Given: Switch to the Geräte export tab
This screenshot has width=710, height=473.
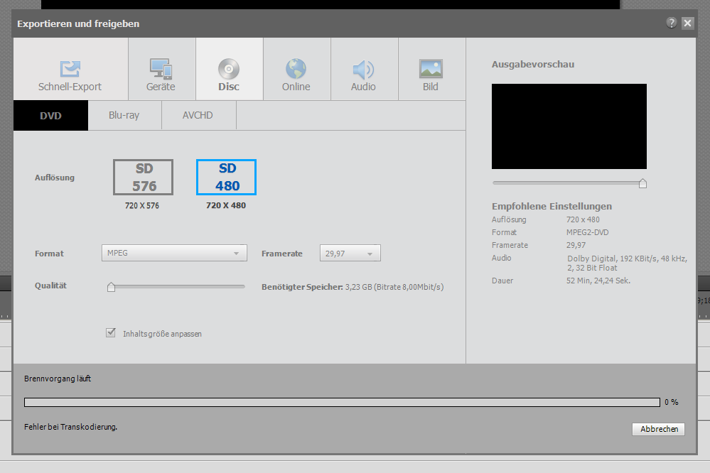Looking at the screenshot, I should pyautogui.click(x=161, y=69).
